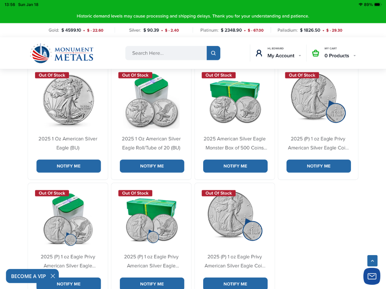Click the green shopping basket icon
The height and width of the screenshot is (289, 386).
(x=316, y=53)
